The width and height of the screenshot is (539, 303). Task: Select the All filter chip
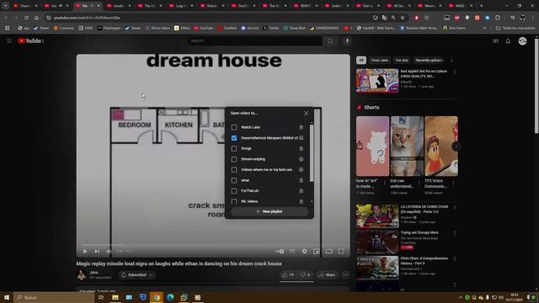click(x=361, y=60)
